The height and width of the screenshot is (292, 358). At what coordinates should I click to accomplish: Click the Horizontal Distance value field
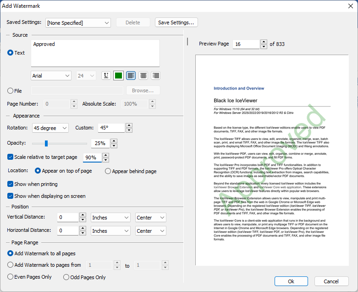(x=68, y=230)
